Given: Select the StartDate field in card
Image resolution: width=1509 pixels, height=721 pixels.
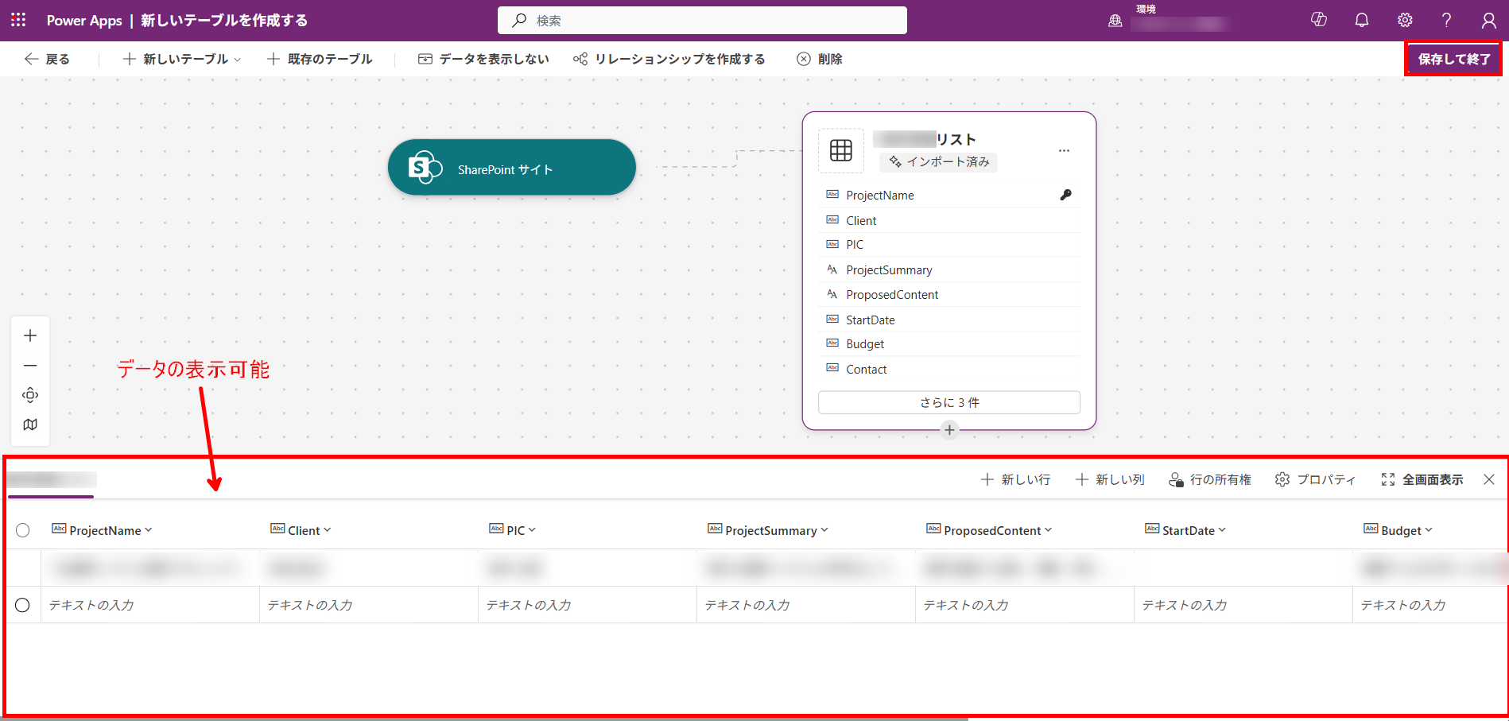Looking at the screenshot, I should point(949,320).
